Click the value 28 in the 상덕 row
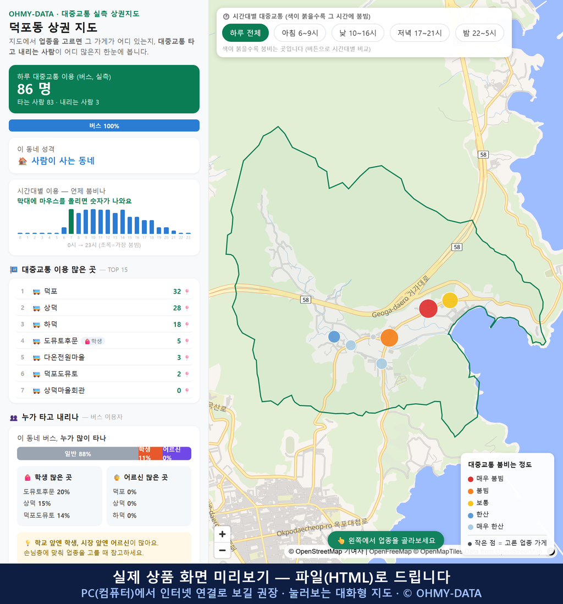Image resolution: width=563 pixels, height=604 pixels. tap(177, 308)
